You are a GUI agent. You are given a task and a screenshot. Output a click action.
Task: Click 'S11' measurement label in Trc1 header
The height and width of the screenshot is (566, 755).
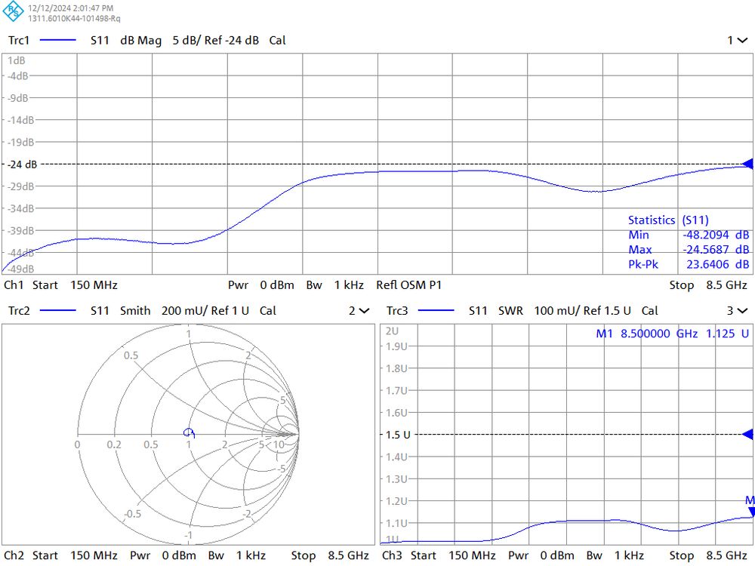(100, 41)
